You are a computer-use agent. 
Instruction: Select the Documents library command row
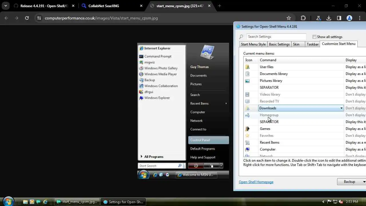pos(301,74)
